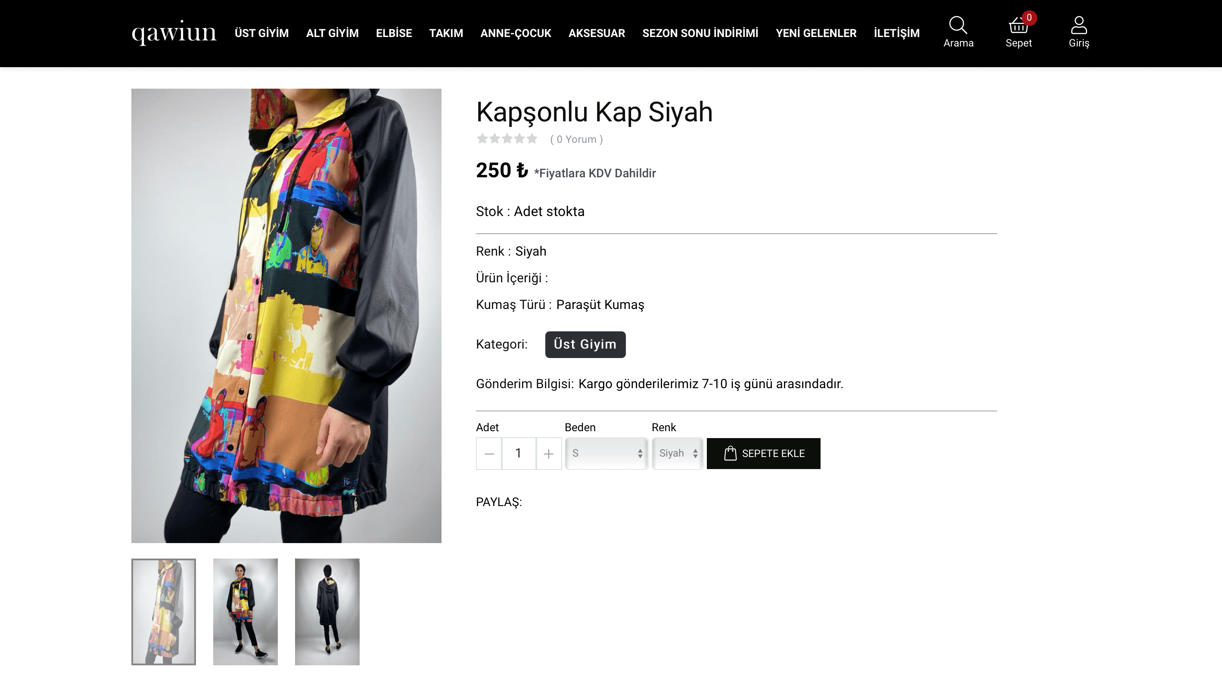1222x698 pixels.
Task: Open the YENİ GELENLER menu item
Action: (x=816, y=33)
